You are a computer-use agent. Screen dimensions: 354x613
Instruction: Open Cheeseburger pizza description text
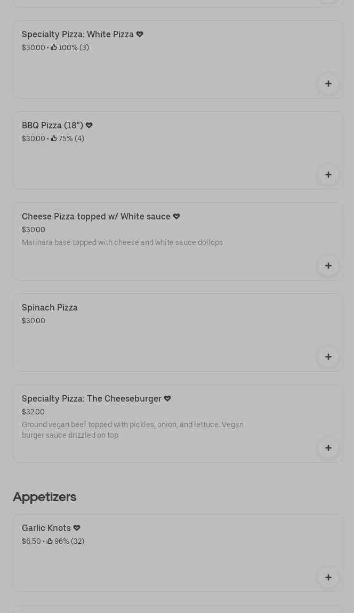click(133, 430)
